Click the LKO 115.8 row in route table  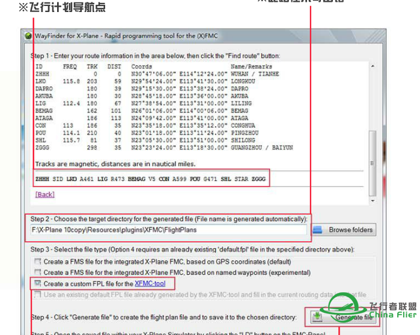pyautogui.click(x=145, y=81)
